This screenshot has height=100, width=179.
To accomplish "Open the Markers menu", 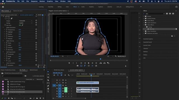I will [42, 1].
